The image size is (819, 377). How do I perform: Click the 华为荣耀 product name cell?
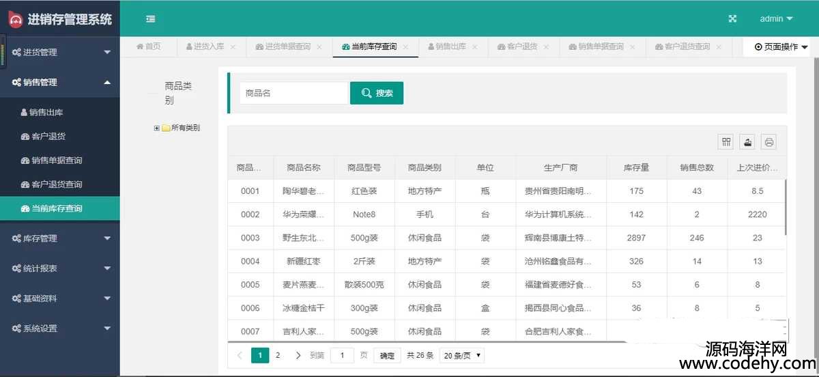pos(304,214)
